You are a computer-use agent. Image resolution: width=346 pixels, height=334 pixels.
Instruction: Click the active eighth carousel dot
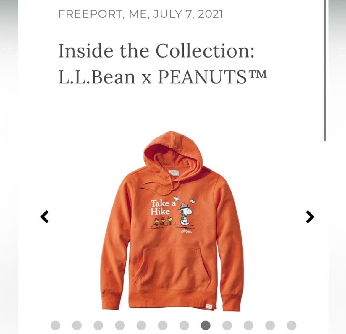[x=206, y=325]
